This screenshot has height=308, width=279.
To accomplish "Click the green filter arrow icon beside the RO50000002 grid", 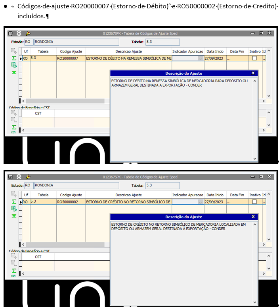I will (x=14, y=216).
